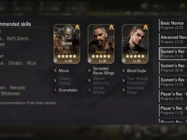Open the Chivalry skill link
This screenshot has height=140, width=187.
click(x=15, y=63)
